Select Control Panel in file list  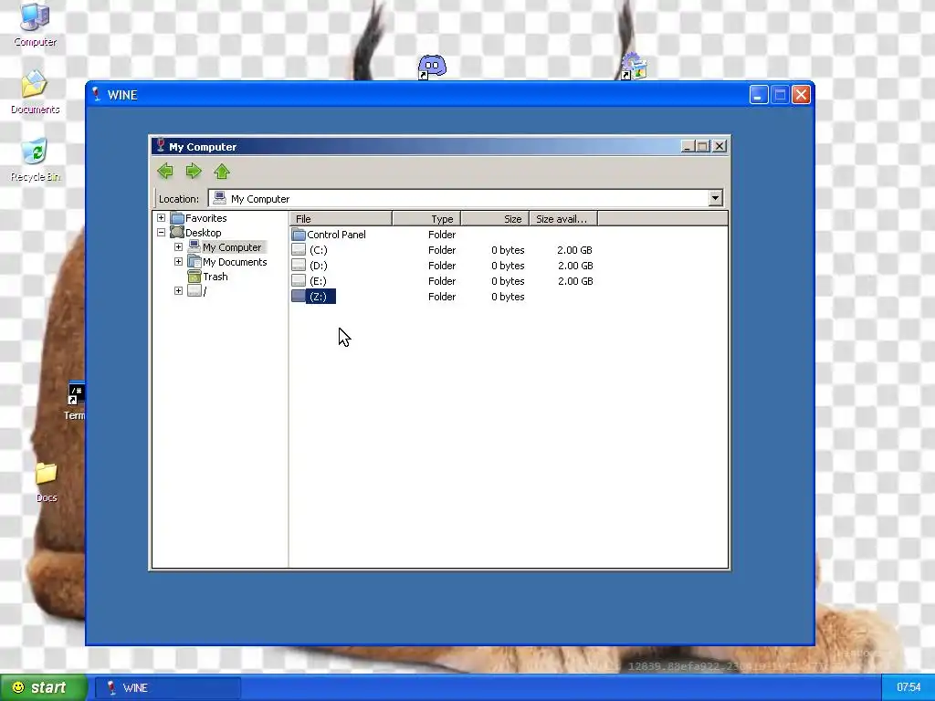coord(336,235)
